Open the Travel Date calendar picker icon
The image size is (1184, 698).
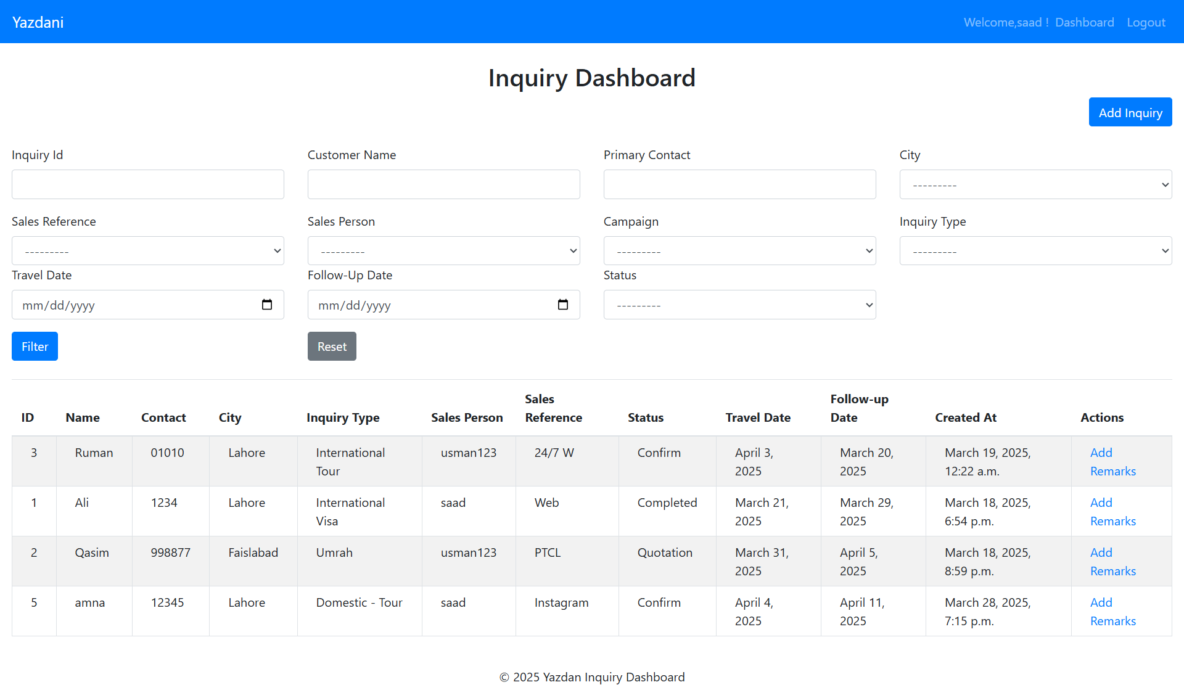[267, 305]
